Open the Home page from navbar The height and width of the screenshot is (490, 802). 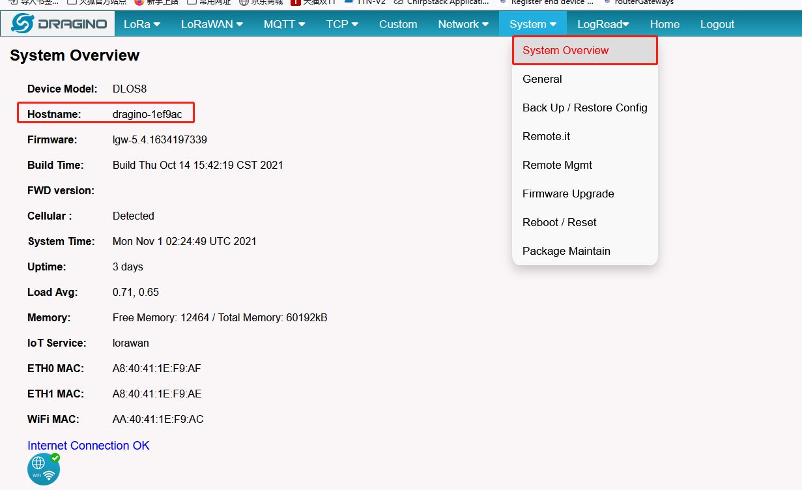click(x=665, y=24)
